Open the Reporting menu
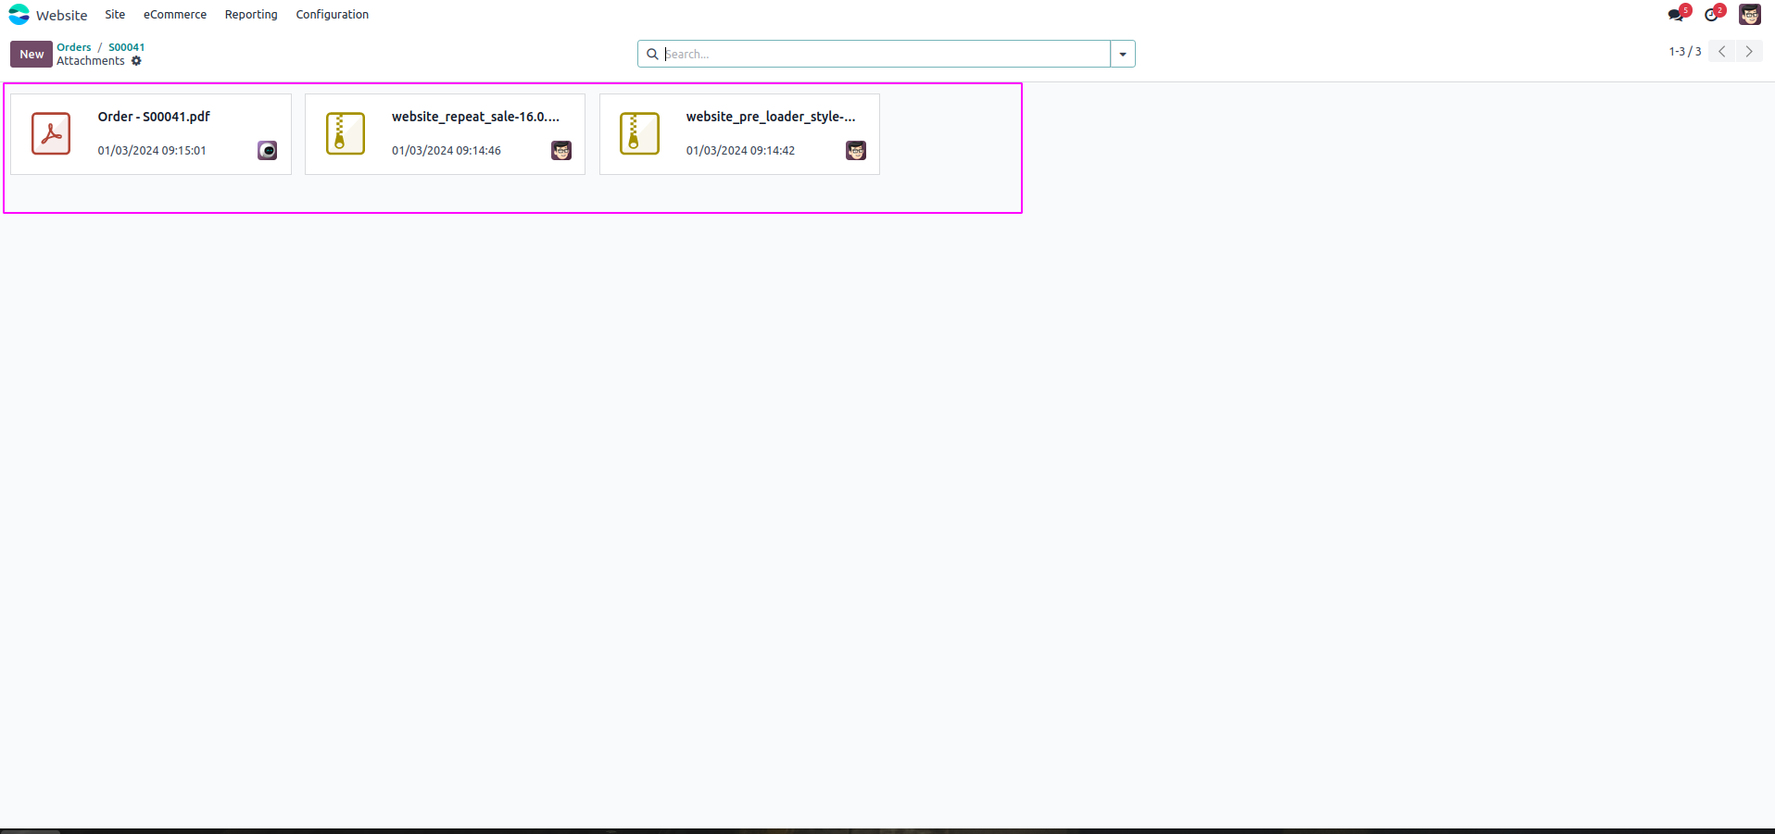 251,15
